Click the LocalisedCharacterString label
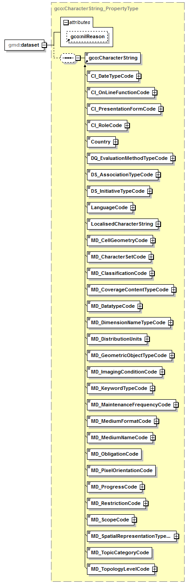The image size is (189, 584). [122, 224]
